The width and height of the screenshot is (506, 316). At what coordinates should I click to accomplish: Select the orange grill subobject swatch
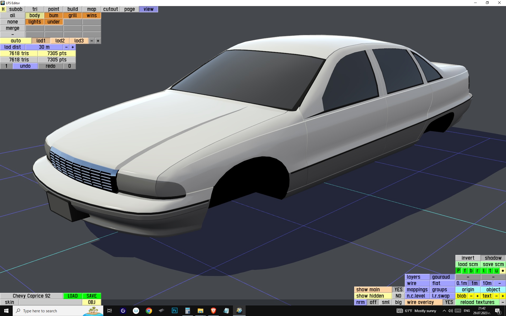[x=72, y=15]
